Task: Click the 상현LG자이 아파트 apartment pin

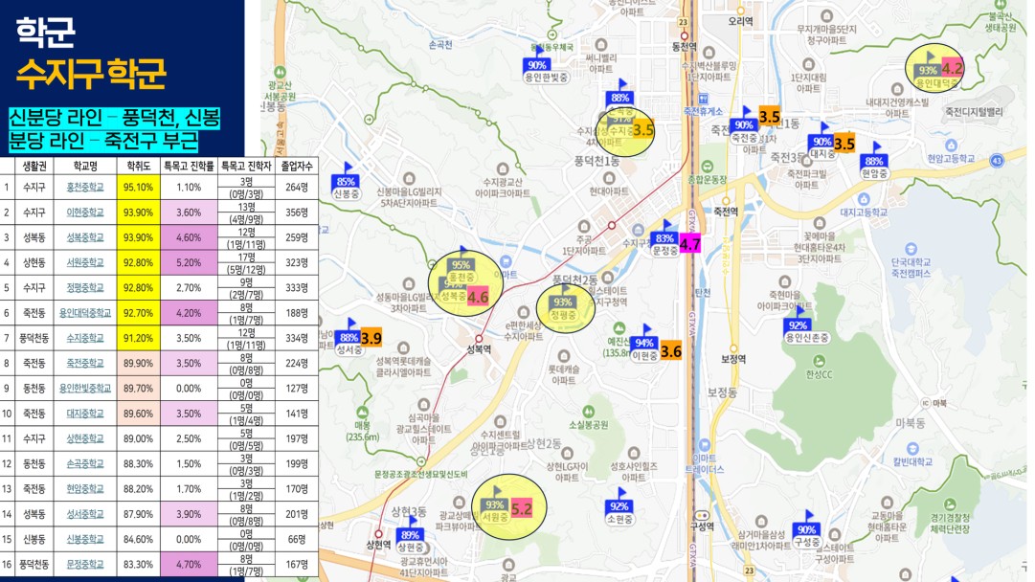Action: (x=567, y=454)
